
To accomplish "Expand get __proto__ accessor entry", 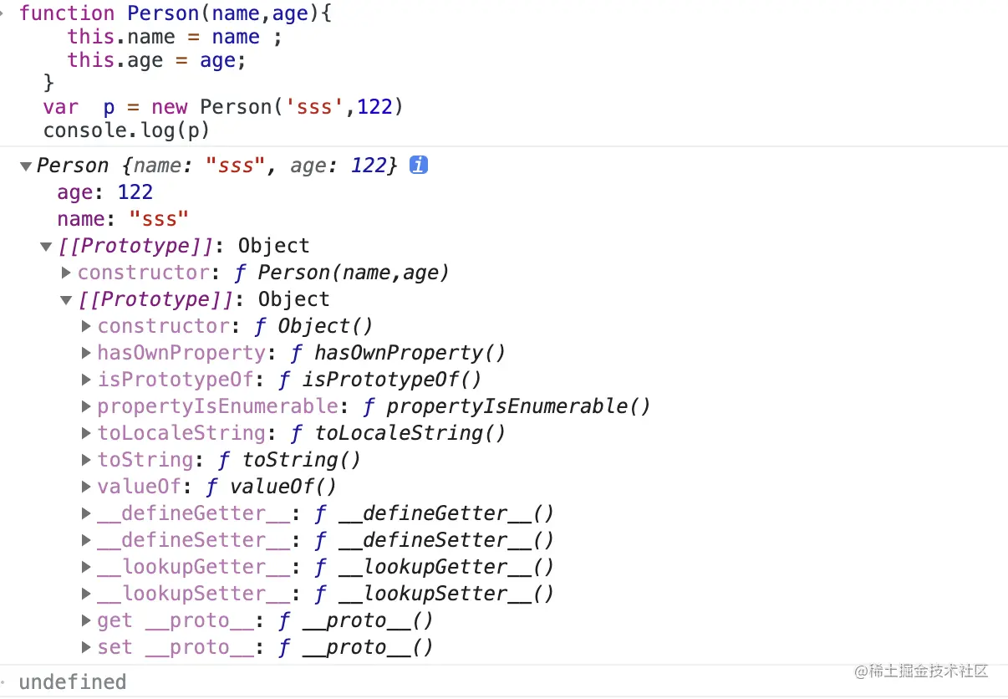I will 87,620.
